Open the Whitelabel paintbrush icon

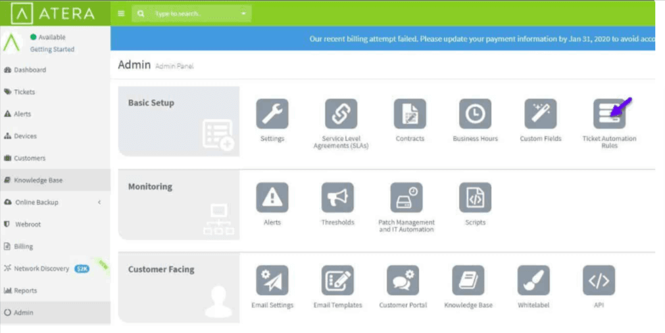(x=533, y=280)
